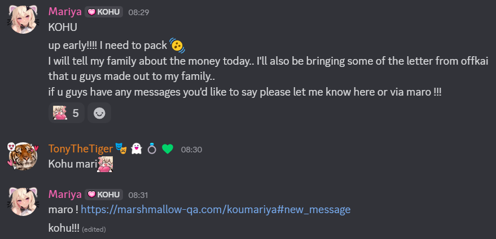Click the KOHU server tag at 08:29
This screenshot has width=496, height=239.
point(104,12)
